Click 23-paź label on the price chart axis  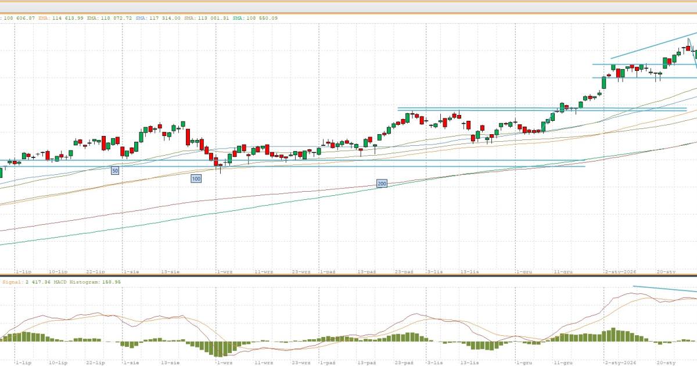pos(404,271)
